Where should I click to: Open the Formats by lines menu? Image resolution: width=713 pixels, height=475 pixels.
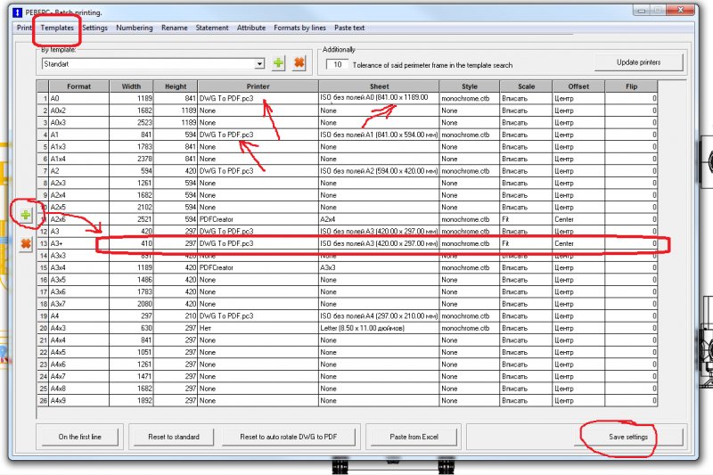(299, 28)
